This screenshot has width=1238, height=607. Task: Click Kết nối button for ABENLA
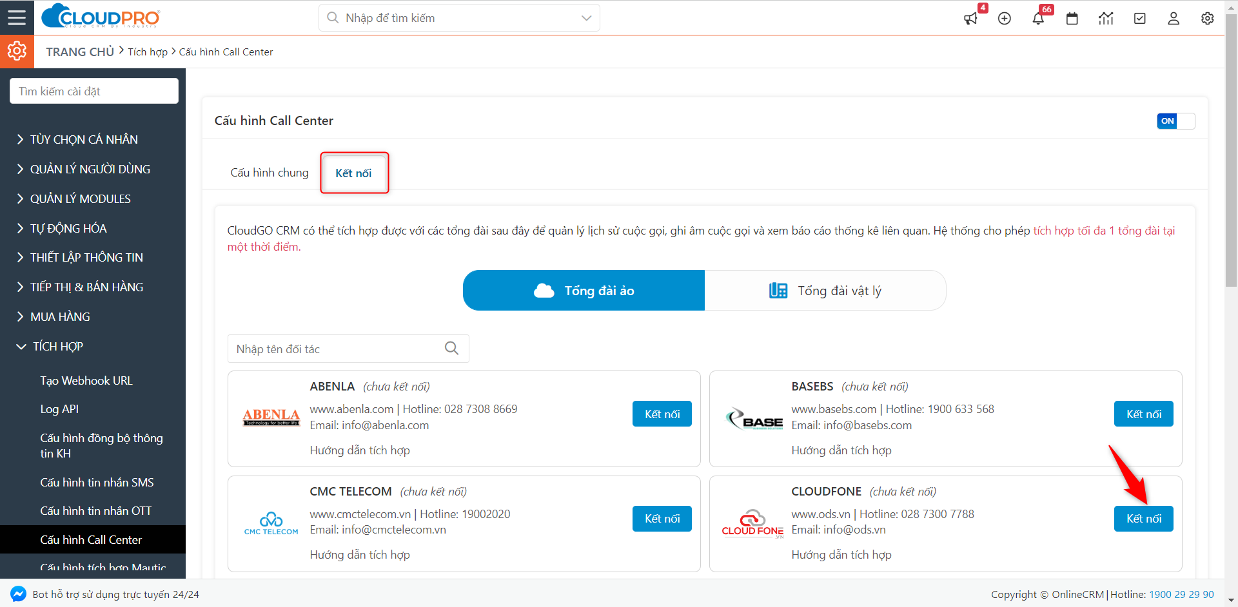662,414
